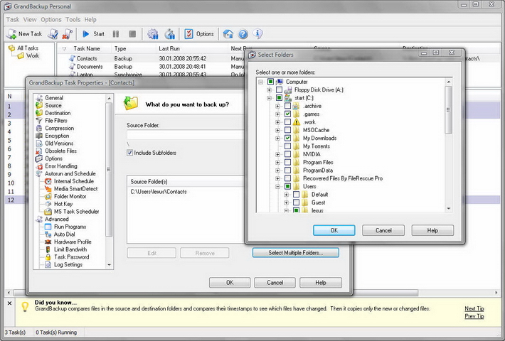Open the General properties page
The image size is (505, 341).
[54, 98]
